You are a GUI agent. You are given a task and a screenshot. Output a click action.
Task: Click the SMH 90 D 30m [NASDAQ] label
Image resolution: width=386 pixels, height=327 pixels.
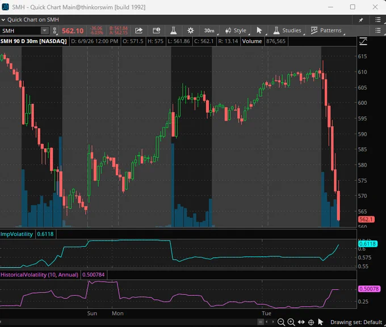33,41
